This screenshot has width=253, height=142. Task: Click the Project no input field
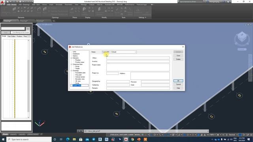coord(112,73)
